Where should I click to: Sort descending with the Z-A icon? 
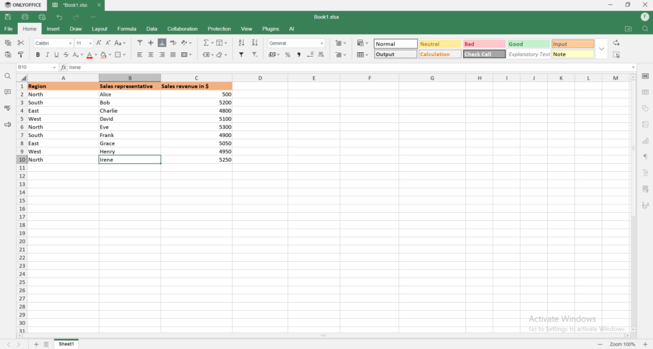(255, 43)
